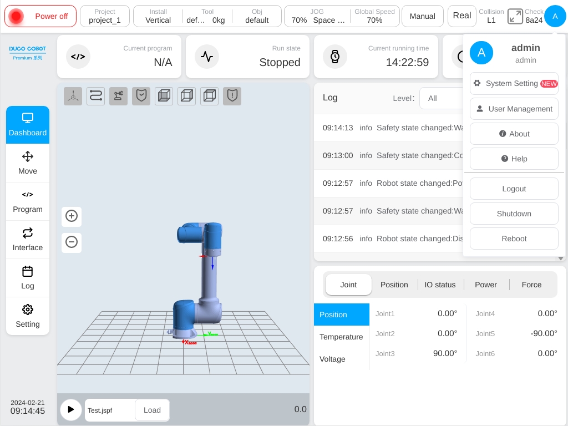Select the first cube view icon

point(164,96)
